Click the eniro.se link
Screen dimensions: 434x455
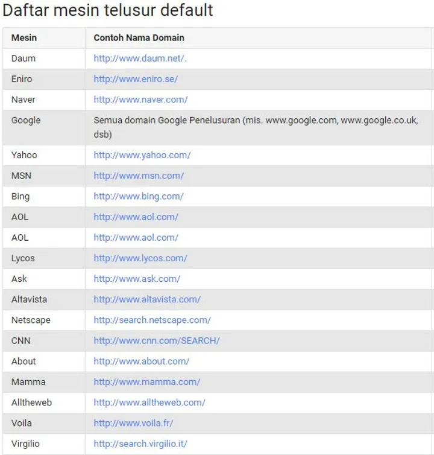136,79
